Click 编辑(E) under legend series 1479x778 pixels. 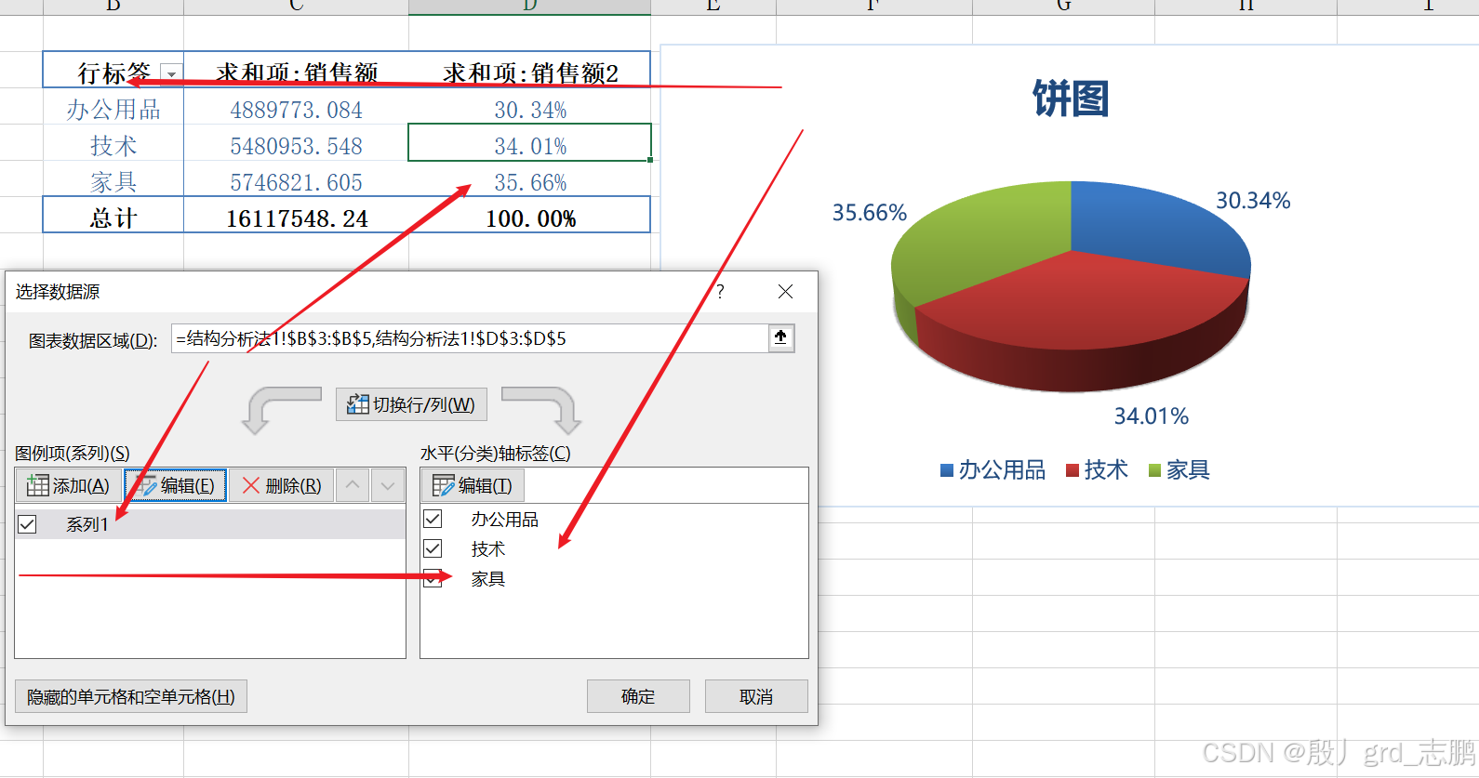point(176,485)
